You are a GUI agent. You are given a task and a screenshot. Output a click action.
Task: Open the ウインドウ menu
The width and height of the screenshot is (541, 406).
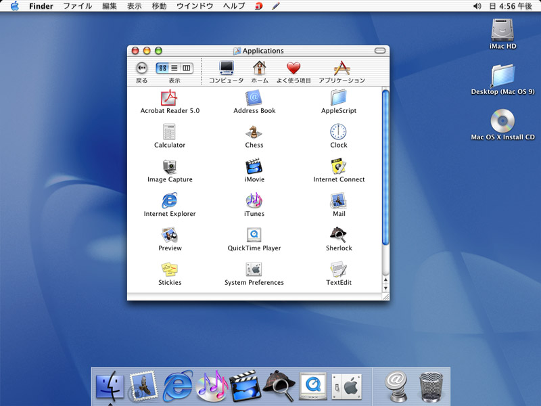coord(195,6)
